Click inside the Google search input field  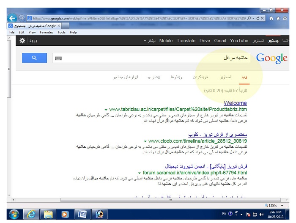tap(151, 58)
